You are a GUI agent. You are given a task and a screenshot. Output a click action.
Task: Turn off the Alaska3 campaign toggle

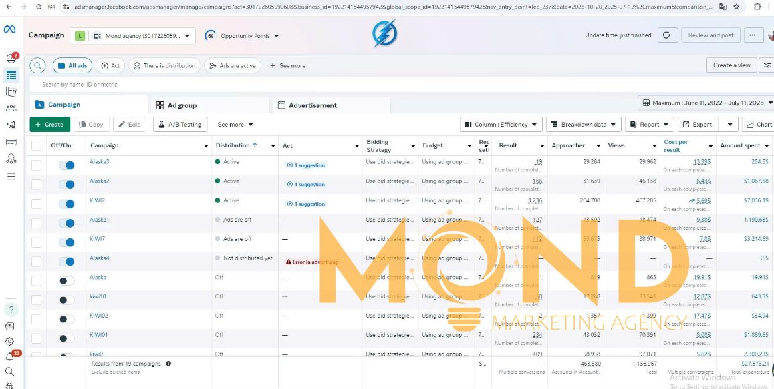pyautogui.click(x=67, y=165)
